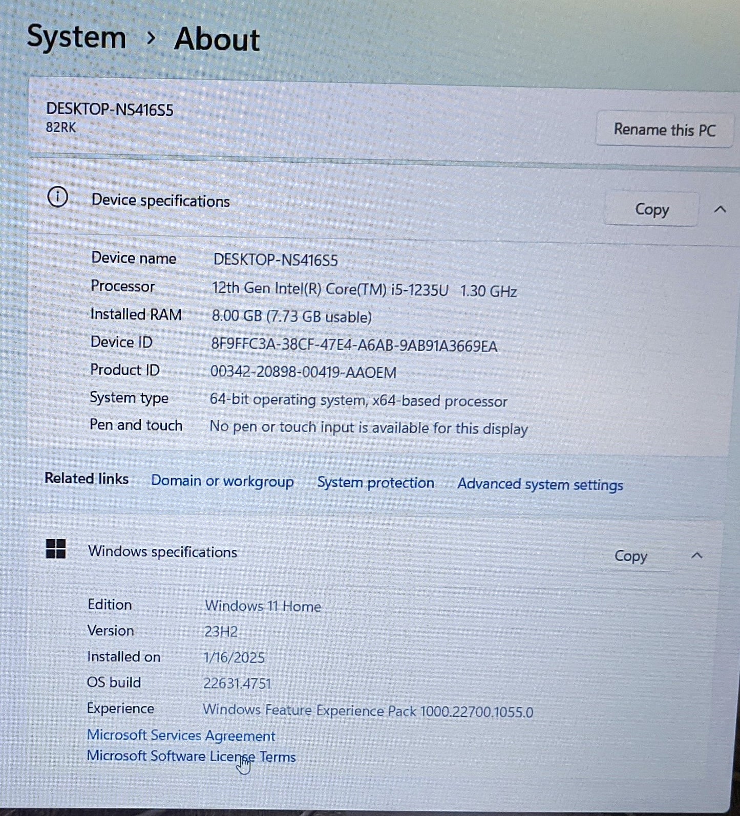Screen dimensions: 740x816
Task: Click the Edition value Windows 11 Home
Action: point(263,606)
